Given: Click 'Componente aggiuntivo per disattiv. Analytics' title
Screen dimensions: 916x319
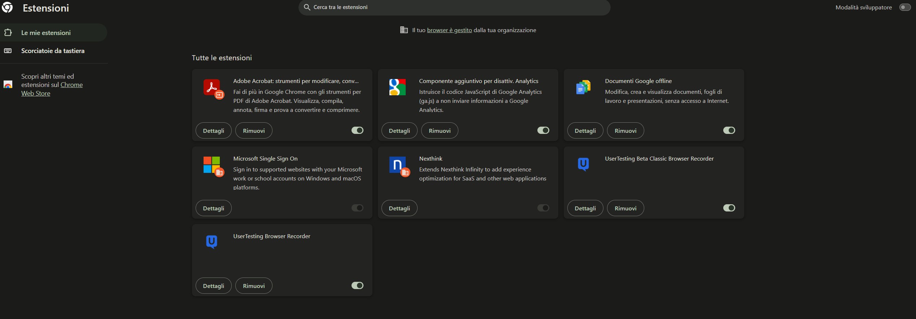Looking at the screenshot, I should (x=479, y=81).
